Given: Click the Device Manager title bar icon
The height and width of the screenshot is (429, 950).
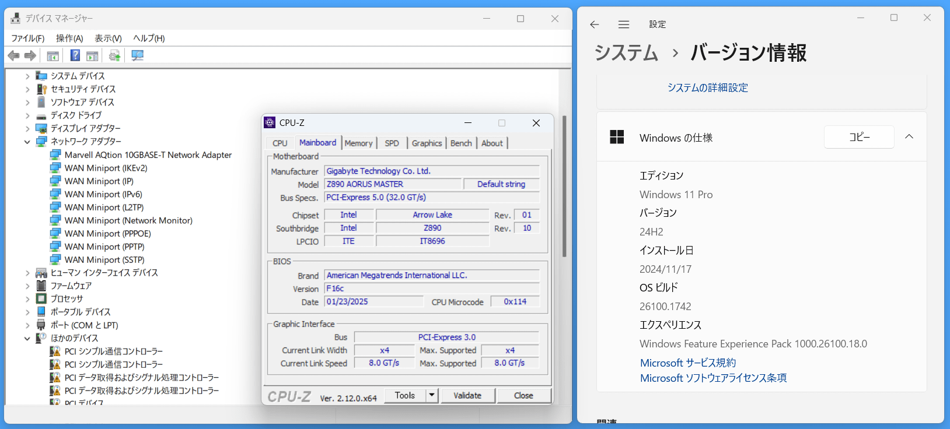Looking at the screenshot, I should coord(15,19).
